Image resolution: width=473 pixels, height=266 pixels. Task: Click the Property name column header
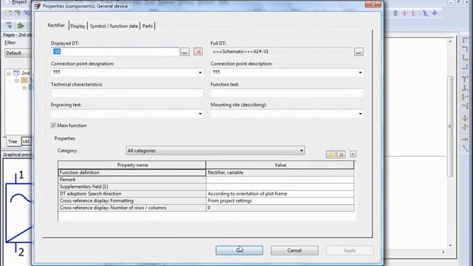point(132,165)
